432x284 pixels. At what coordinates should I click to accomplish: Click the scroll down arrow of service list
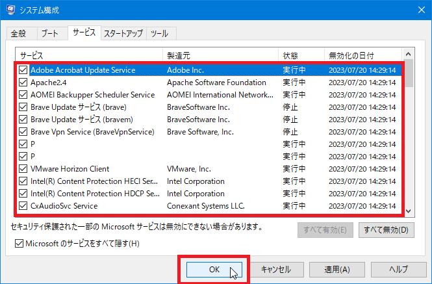click(409, 211)
